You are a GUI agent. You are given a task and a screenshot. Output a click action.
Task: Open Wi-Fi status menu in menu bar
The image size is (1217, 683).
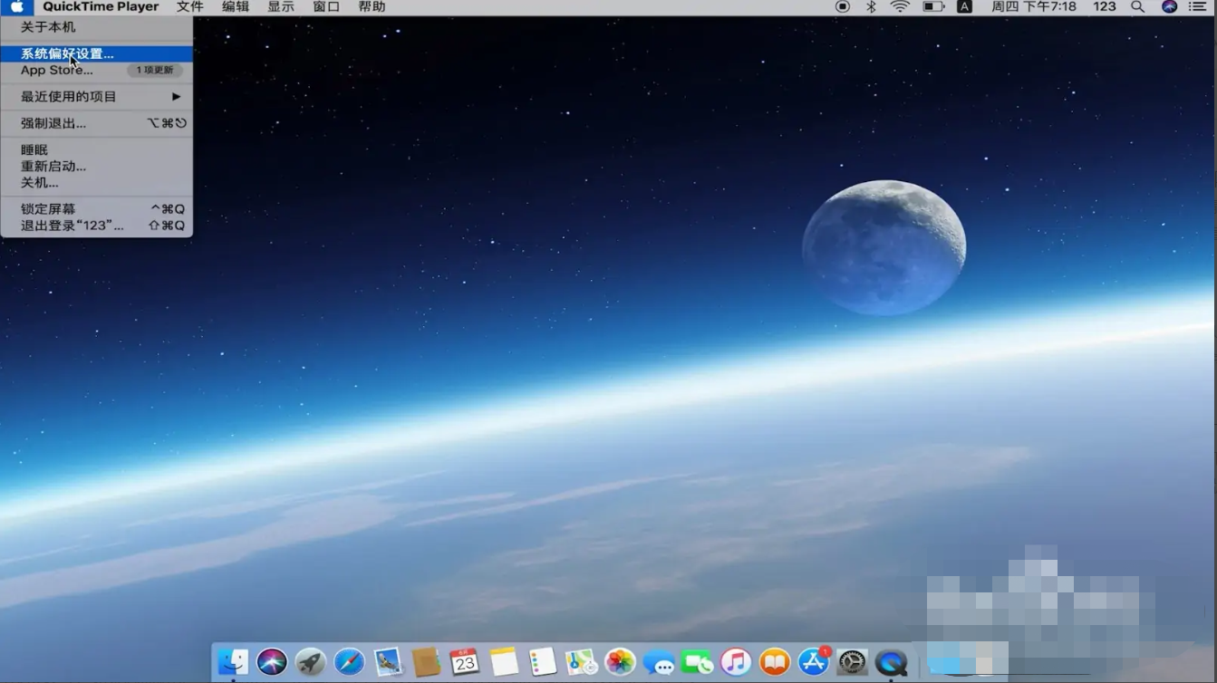click(899, 7)
